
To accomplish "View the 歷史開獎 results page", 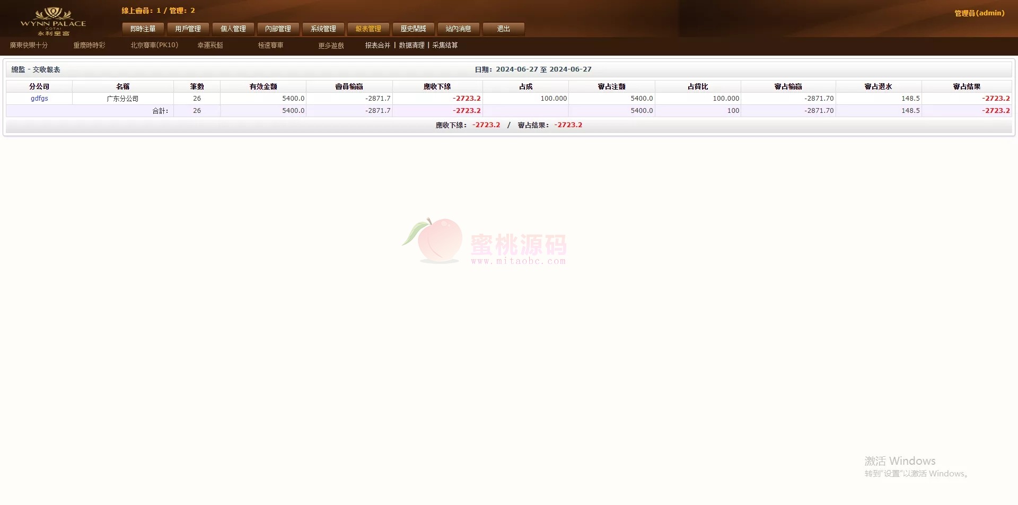I will (x=414, y=29).
